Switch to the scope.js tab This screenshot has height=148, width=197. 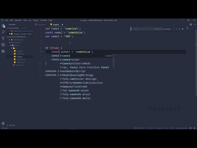tap(56, 25)
